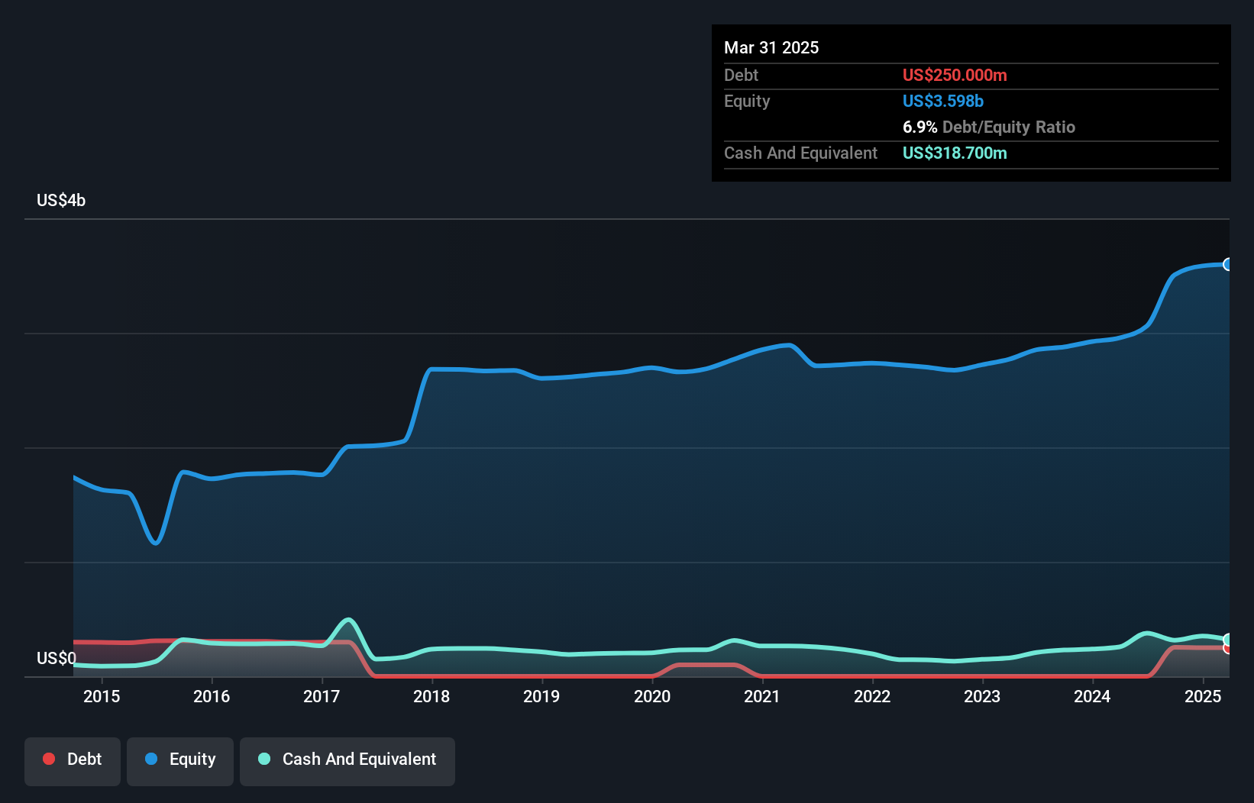Viewport: 1254px width, 803px height.
Task: Click the 2015 x-axis label
Action: point(102,696)
